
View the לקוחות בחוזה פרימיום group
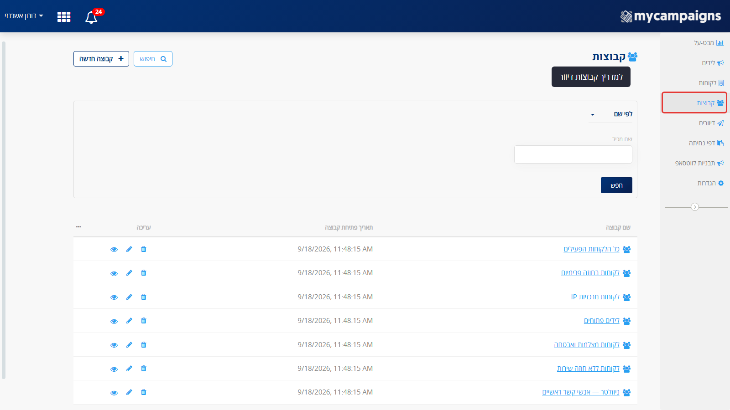pyautogui.click(x=114, y=273)
